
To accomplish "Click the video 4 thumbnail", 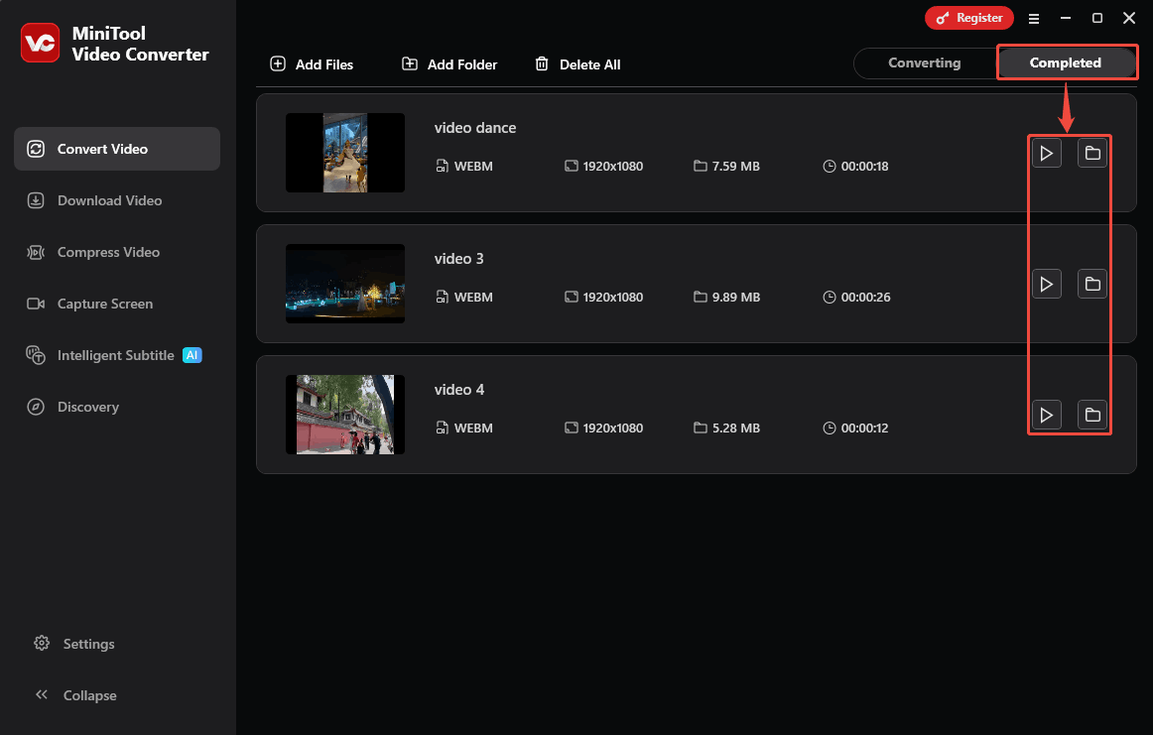I will pos(345,415).
